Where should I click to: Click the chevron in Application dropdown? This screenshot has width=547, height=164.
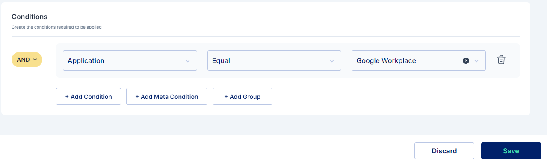188,61
